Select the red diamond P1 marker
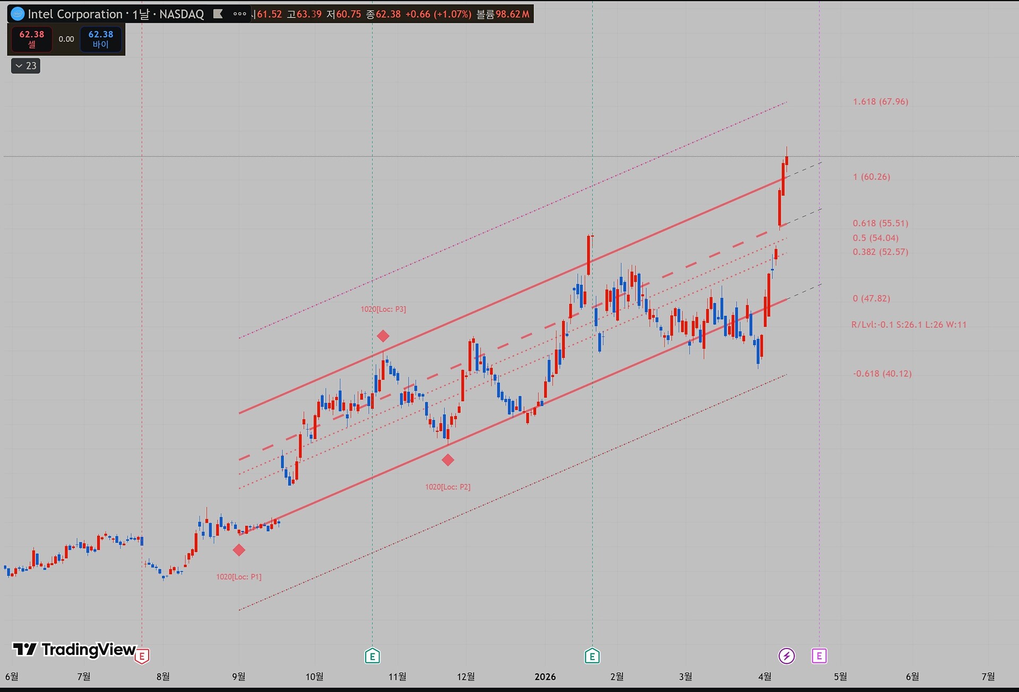The image size is (1019, 692). [239, 550]
